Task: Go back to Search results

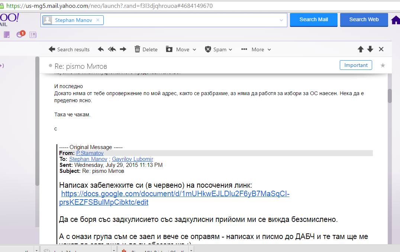Action: [x=69, y=49]
